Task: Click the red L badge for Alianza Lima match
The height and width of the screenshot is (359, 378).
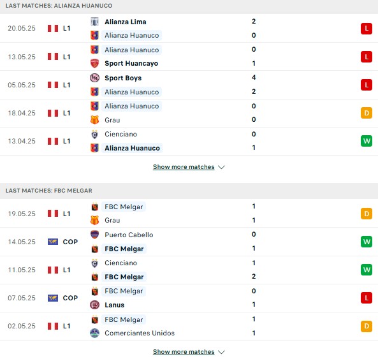Action: point(367,29)
